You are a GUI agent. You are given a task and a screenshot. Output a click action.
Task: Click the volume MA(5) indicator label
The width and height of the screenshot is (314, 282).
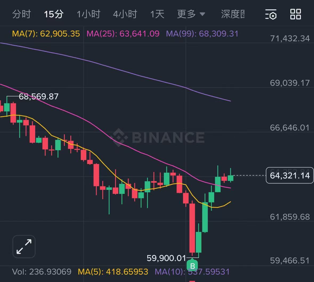click(x=113, y=272)
